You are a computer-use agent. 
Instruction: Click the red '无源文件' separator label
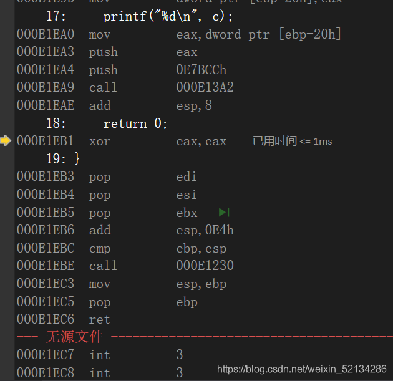pos(74,337)
